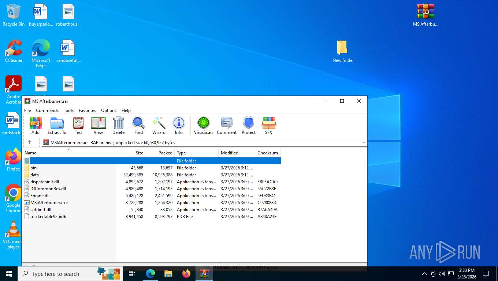Open the Favorites menu
498x281 pixels.
pyautogui.click(x=87, y=110)
